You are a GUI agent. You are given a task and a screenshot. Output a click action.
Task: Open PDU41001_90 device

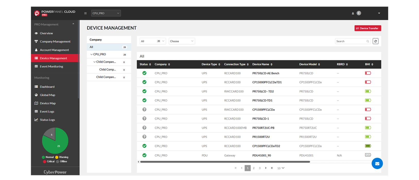pyautogui.click(x=261, y=155)
